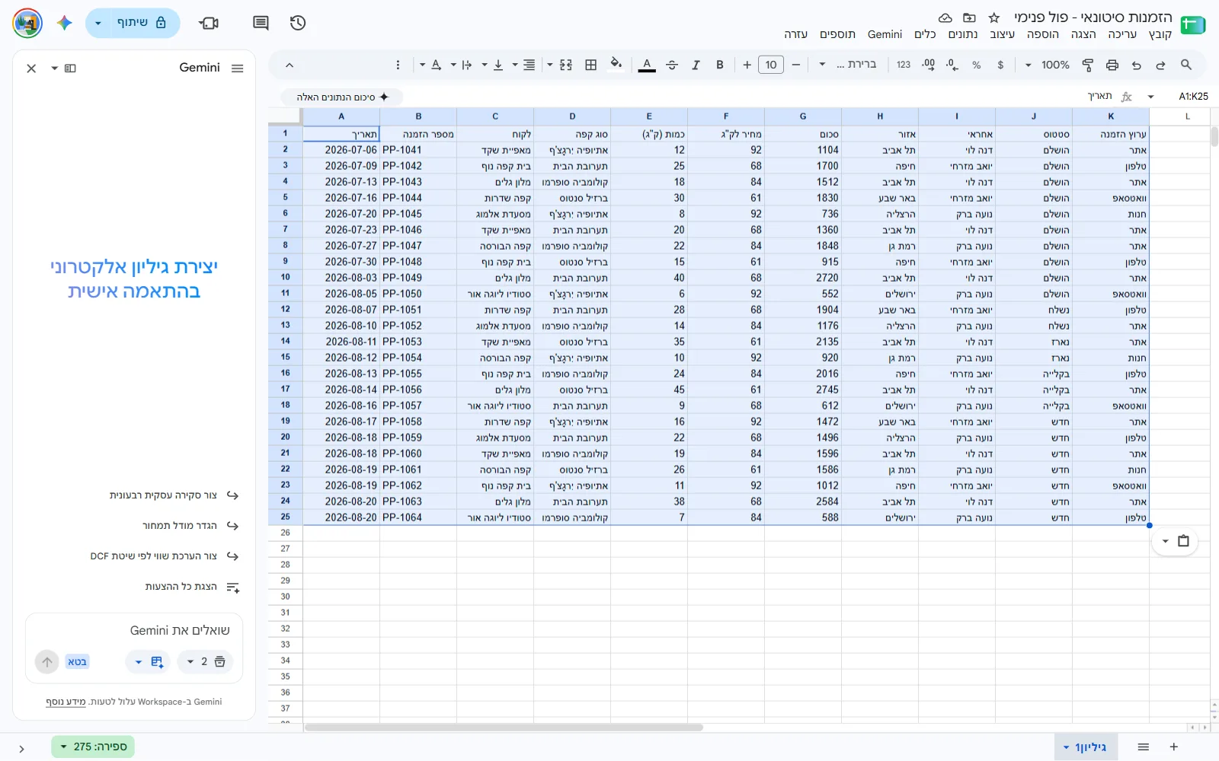Image resolution: width=1219 pixels, height=761 pixels.
Task: Activate the paint format roller tool
Action: click(1088, 65)
